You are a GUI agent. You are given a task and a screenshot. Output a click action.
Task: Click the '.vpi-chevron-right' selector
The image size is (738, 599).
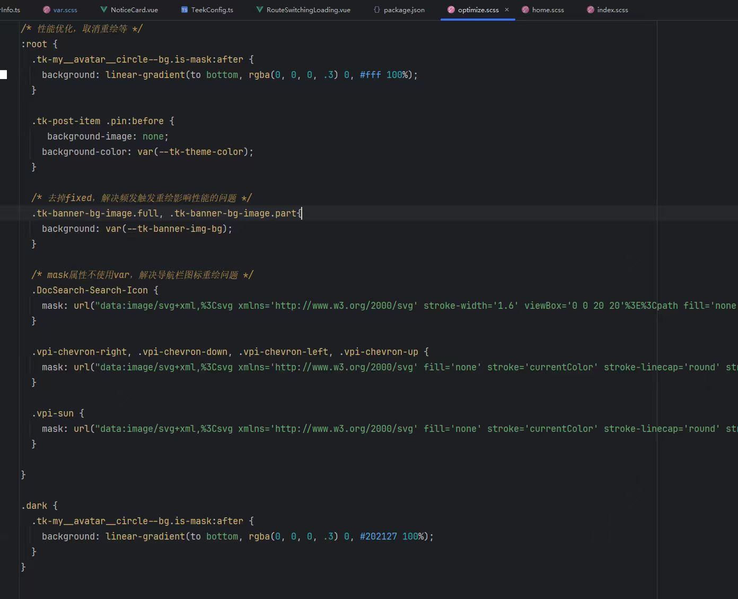(x=79, y=352)
